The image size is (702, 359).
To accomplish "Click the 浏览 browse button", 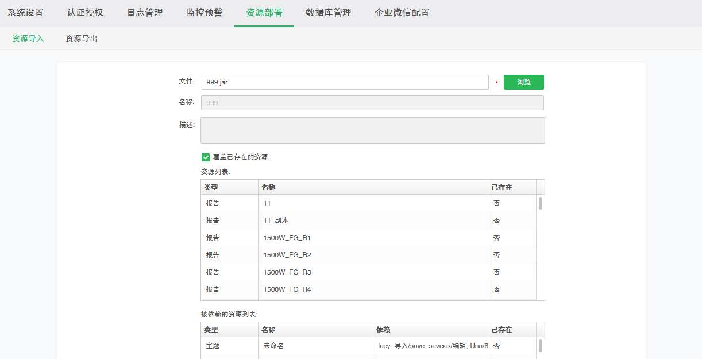I will click(x=523, y=82).
